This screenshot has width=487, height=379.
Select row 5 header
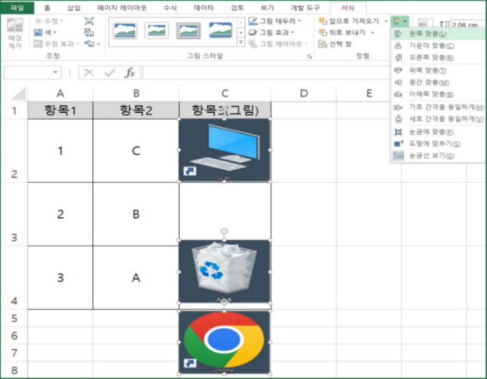[x=14, y=318]
